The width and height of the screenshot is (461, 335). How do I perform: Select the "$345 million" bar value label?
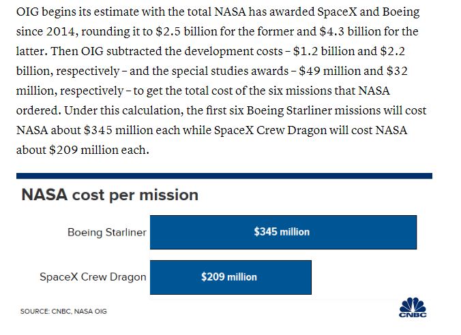pyautogui.click(x=282, y=232)
